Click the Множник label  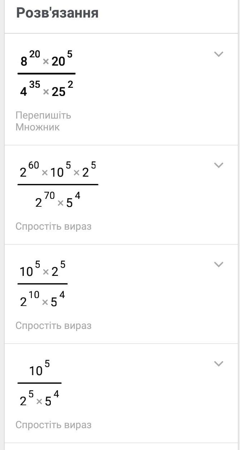pos(38,127)
